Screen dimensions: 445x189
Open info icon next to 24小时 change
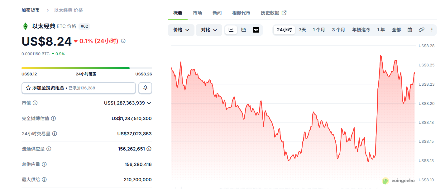tap(123, 41)
